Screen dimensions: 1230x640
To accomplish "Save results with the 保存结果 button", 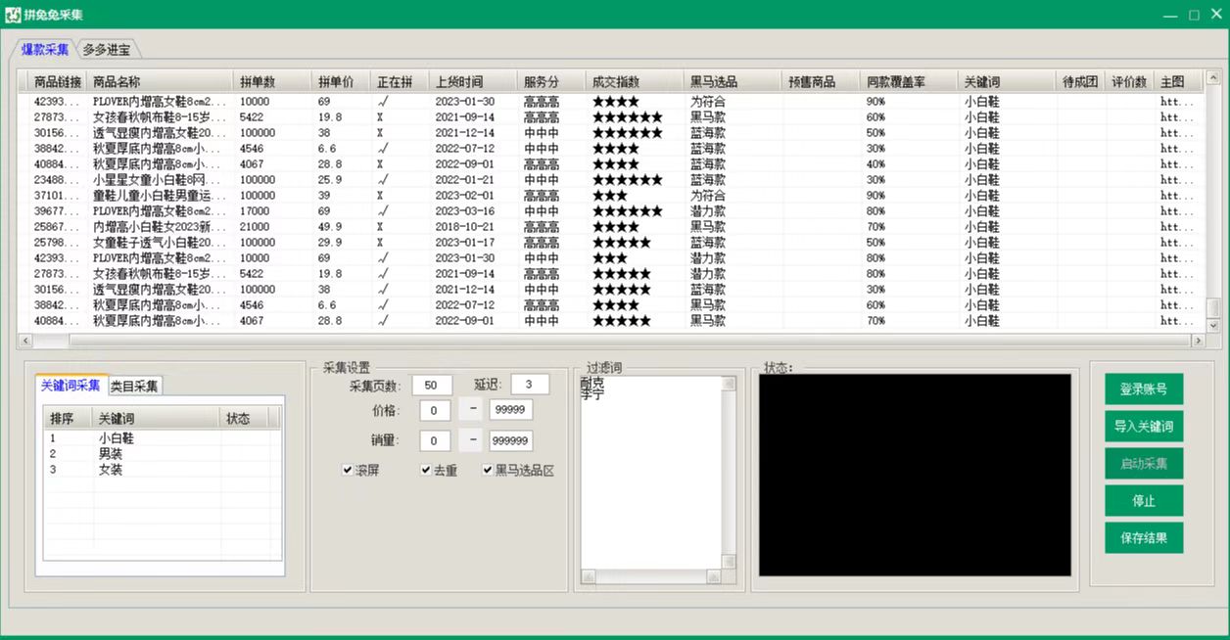I will (1144, 537).
